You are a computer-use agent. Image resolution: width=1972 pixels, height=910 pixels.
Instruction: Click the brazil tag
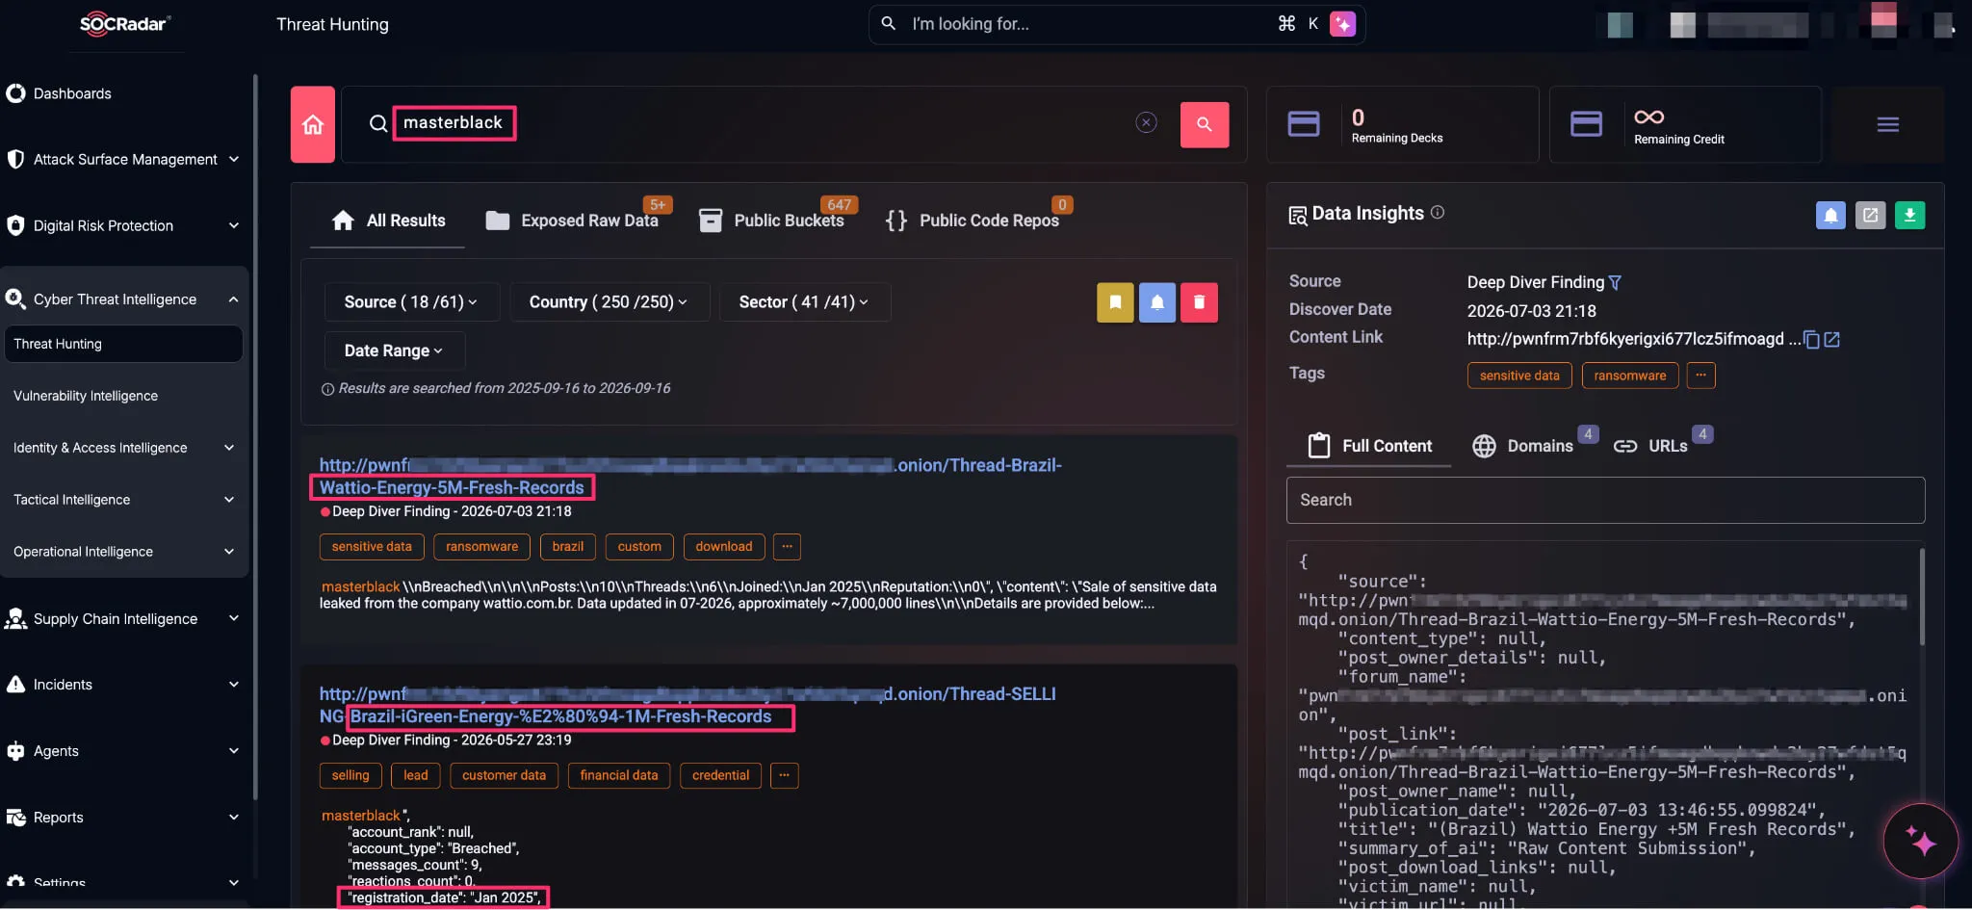(x=568, y=547)
